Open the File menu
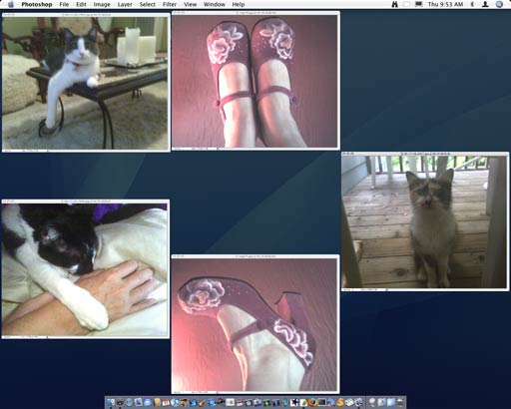This screenshot has height=409, width=511. pyautogui.click(x=64, y=4)
